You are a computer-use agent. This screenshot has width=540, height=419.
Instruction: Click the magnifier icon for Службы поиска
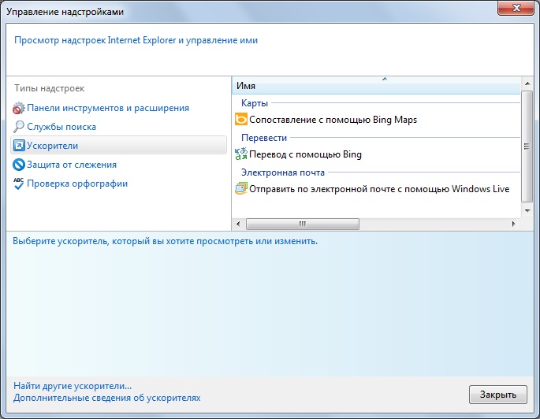click(19, 127)
